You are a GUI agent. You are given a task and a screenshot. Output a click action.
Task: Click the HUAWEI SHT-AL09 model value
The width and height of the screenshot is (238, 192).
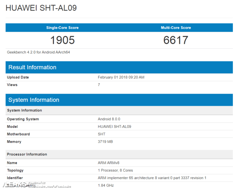coord(115,127)
